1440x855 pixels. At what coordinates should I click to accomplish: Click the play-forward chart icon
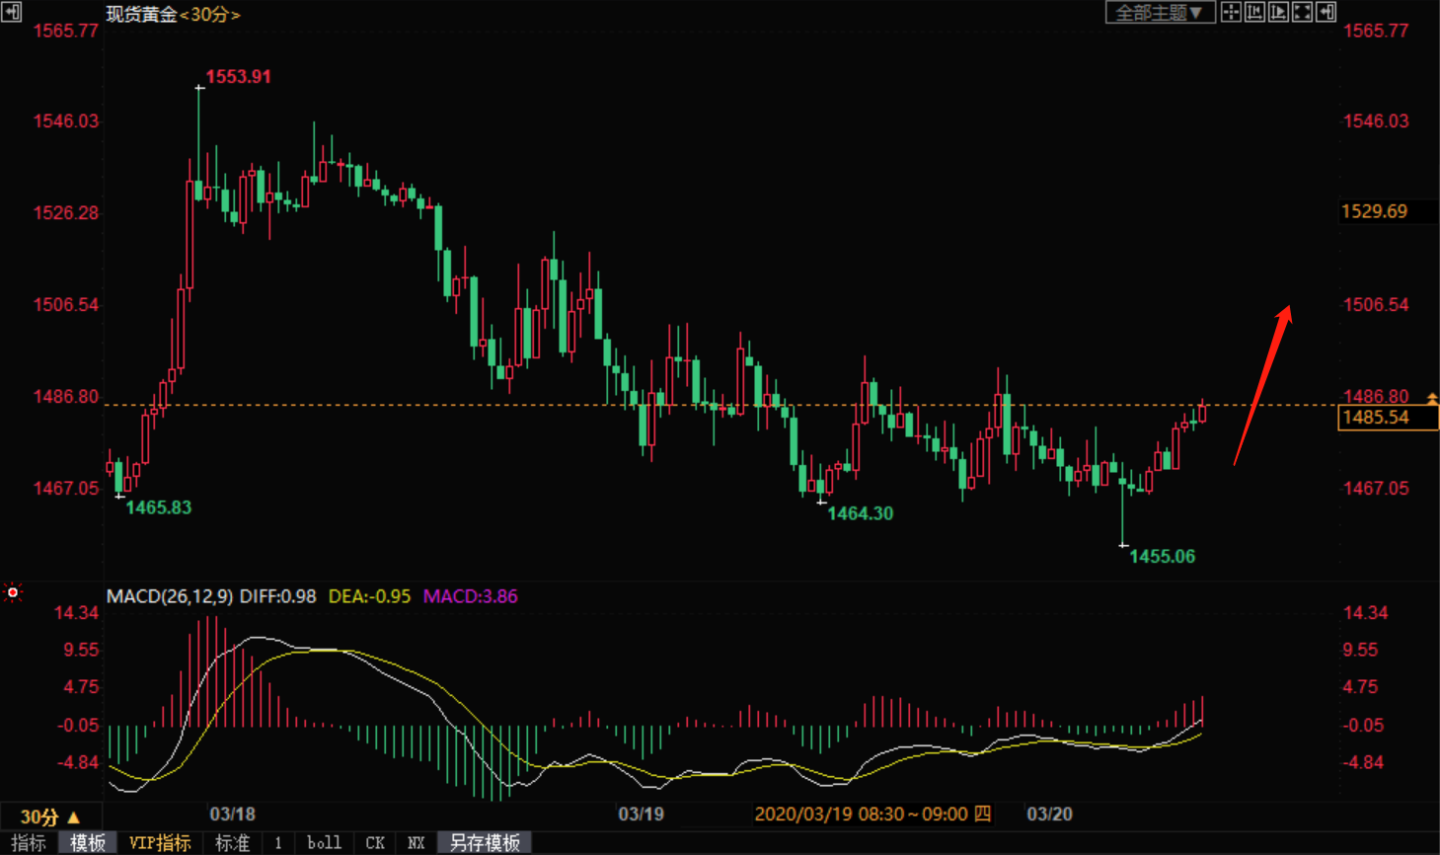(x=1279, y=12)
